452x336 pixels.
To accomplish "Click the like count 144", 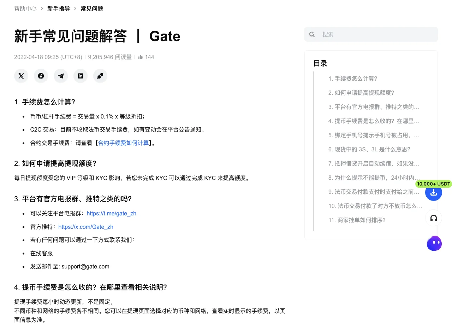I will point(149,57).
